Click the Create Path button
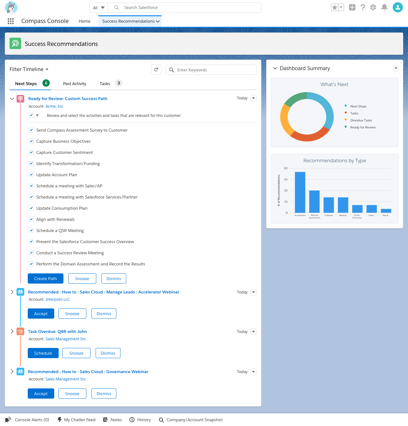Image resolution: width=408 pixels, height=426 pixels. 46,278
